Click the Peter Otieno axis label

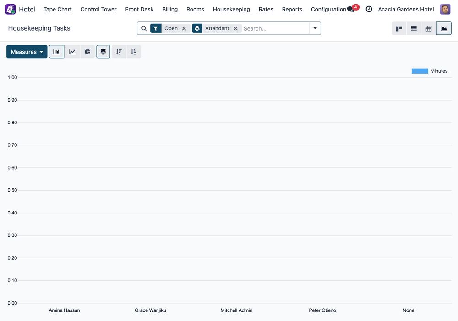click(x=322, y=310)
